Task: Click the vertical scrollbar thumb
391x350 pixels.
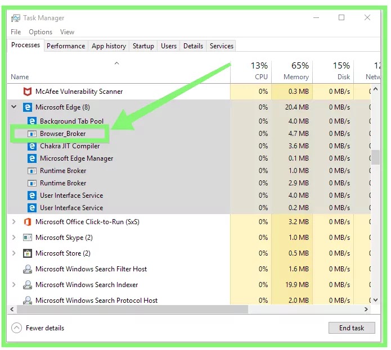Action: tap(376, 157)
